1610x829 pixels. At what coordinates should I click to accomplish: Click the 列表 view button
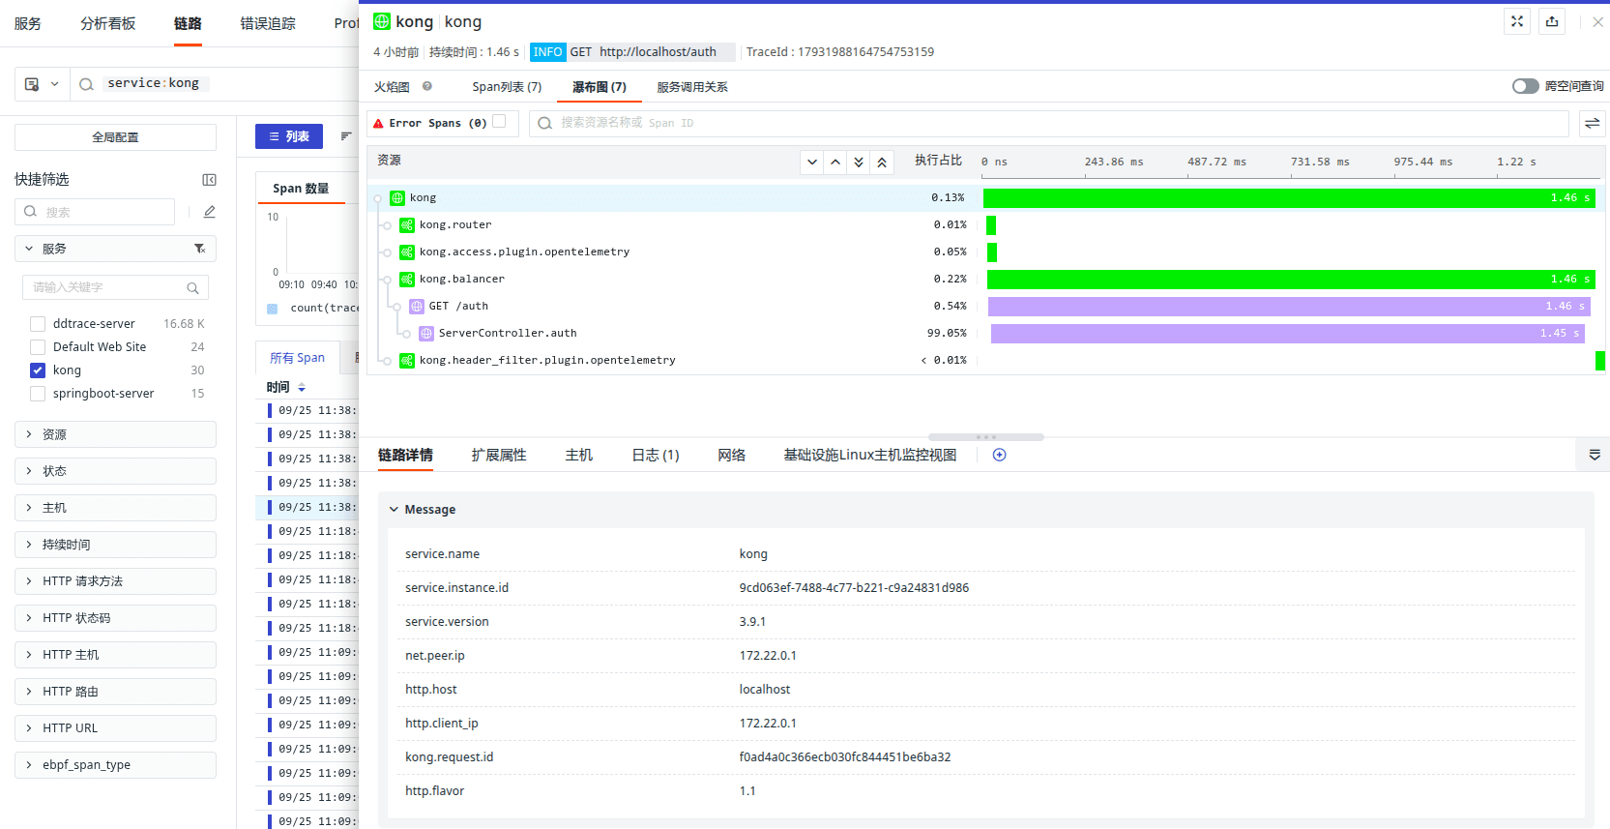pos(289,136)
